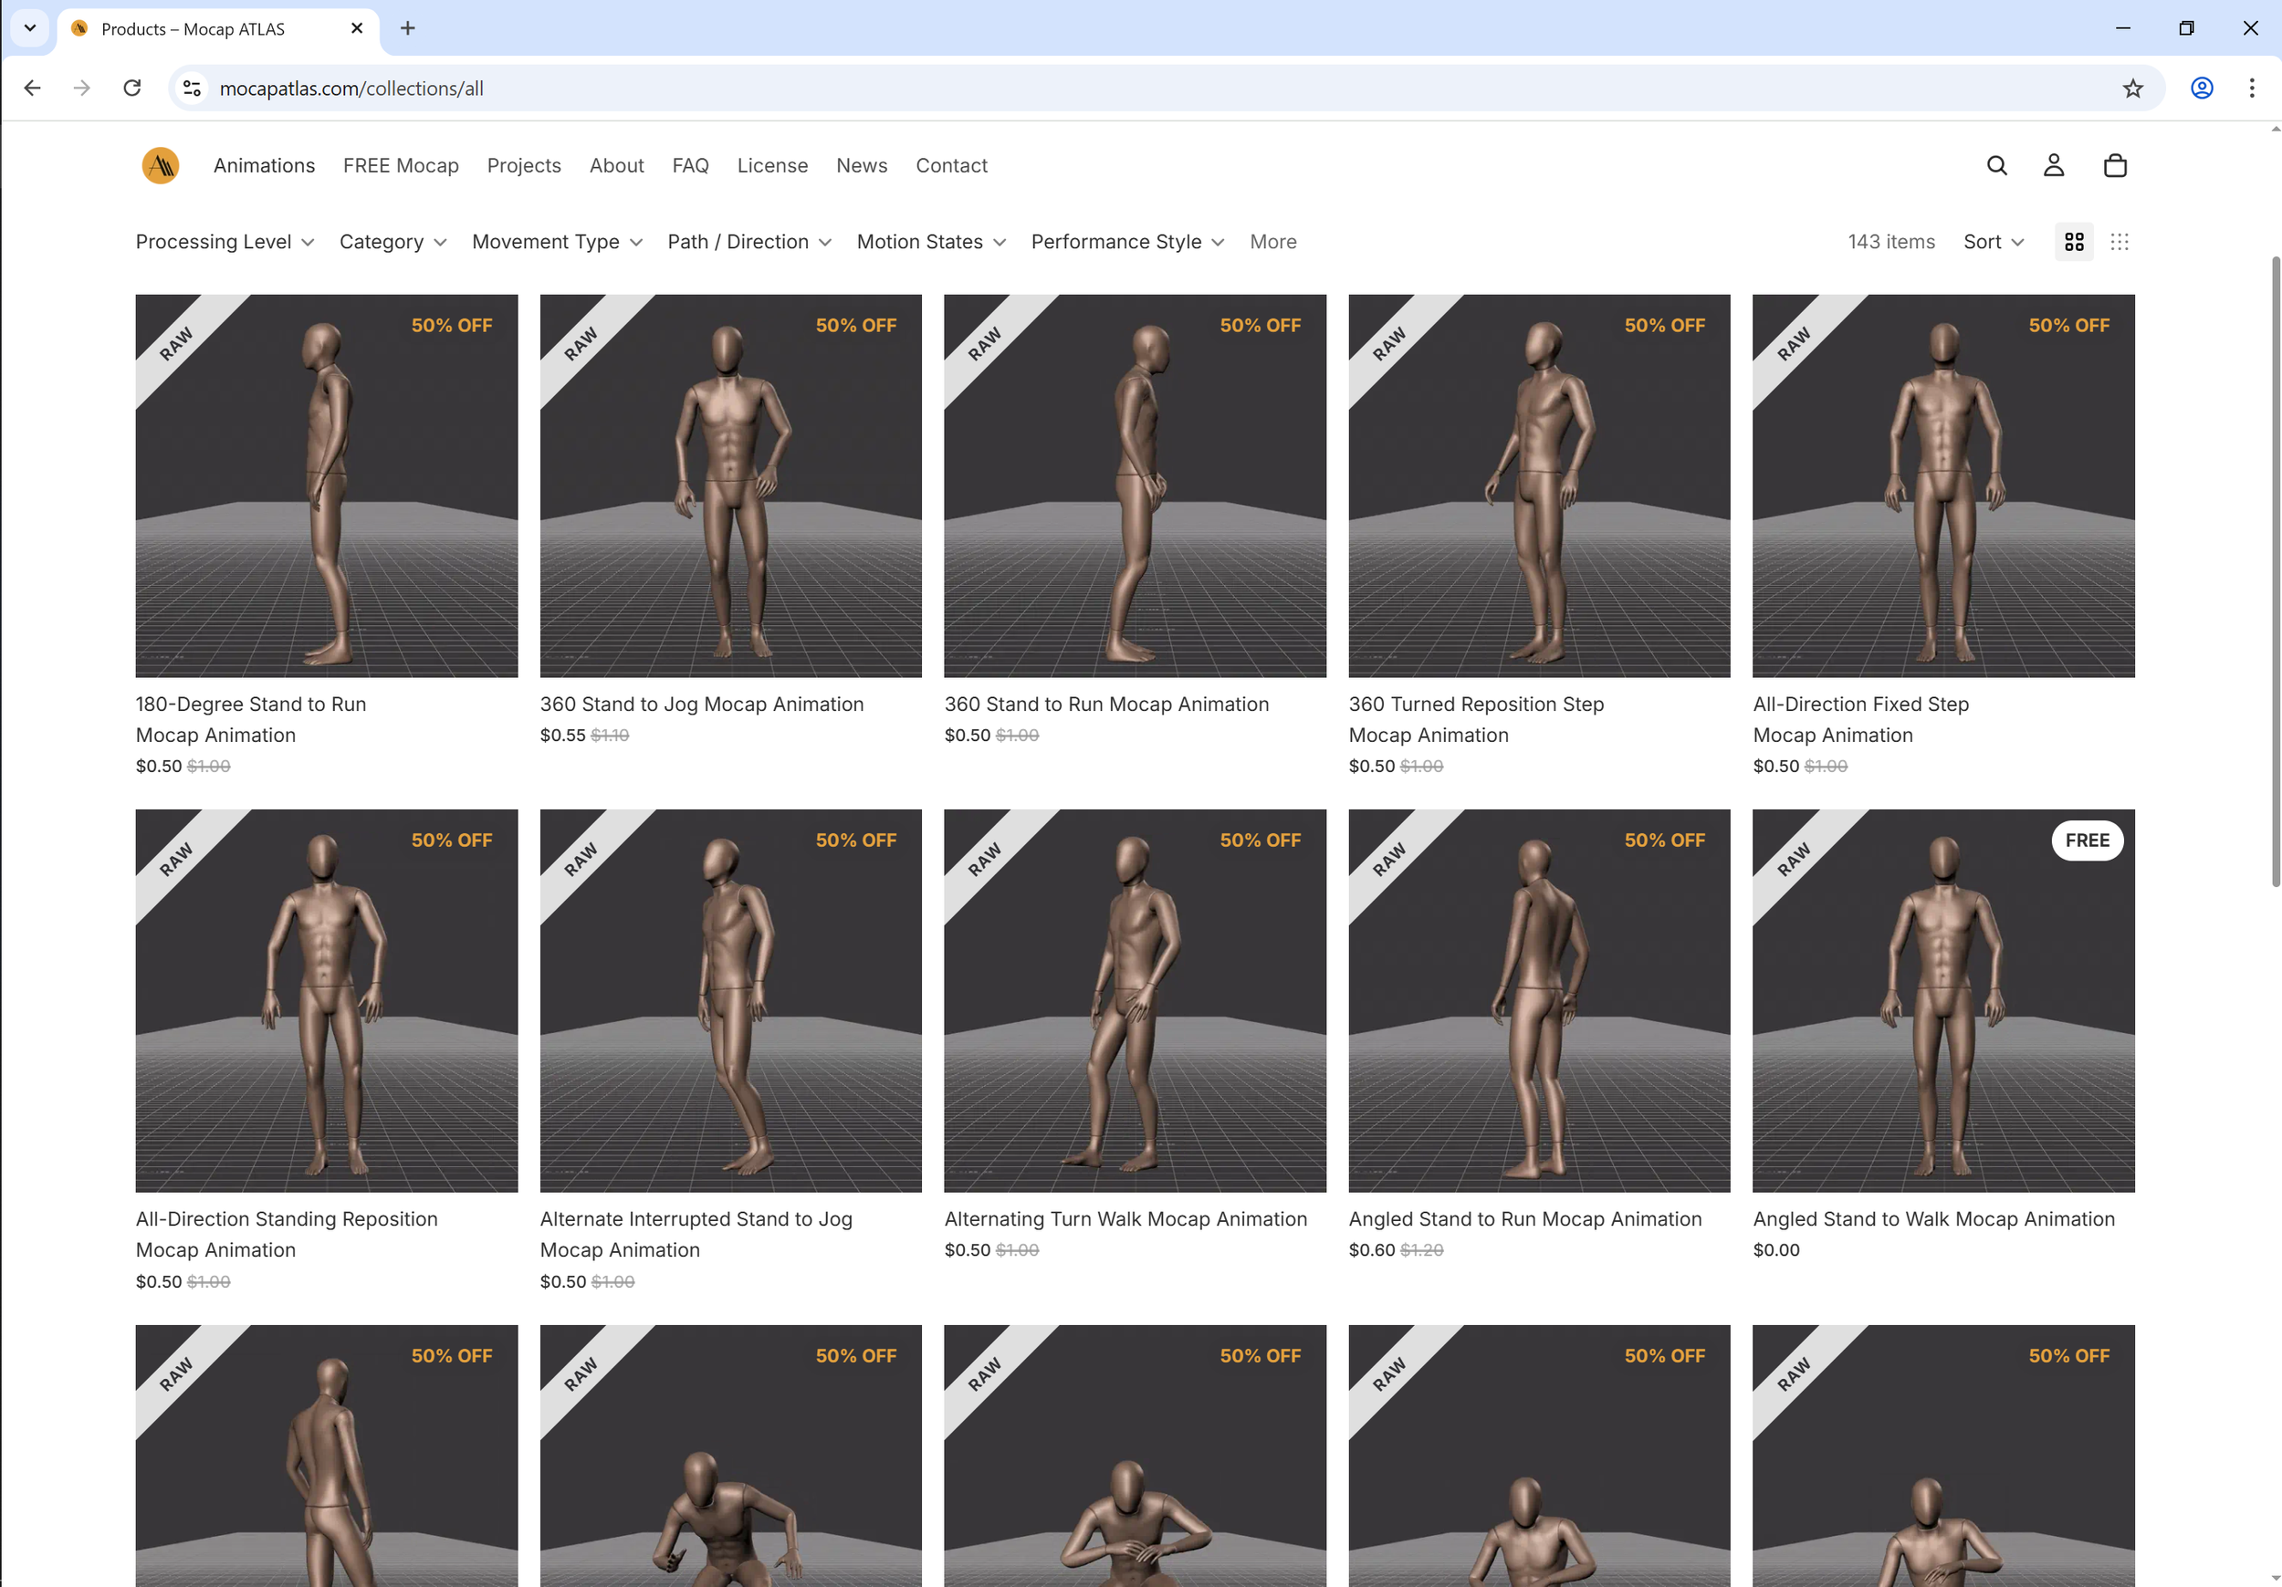Switch to large grid view icon
The image size is (2282, 1587).
[x=2073, y=242]
